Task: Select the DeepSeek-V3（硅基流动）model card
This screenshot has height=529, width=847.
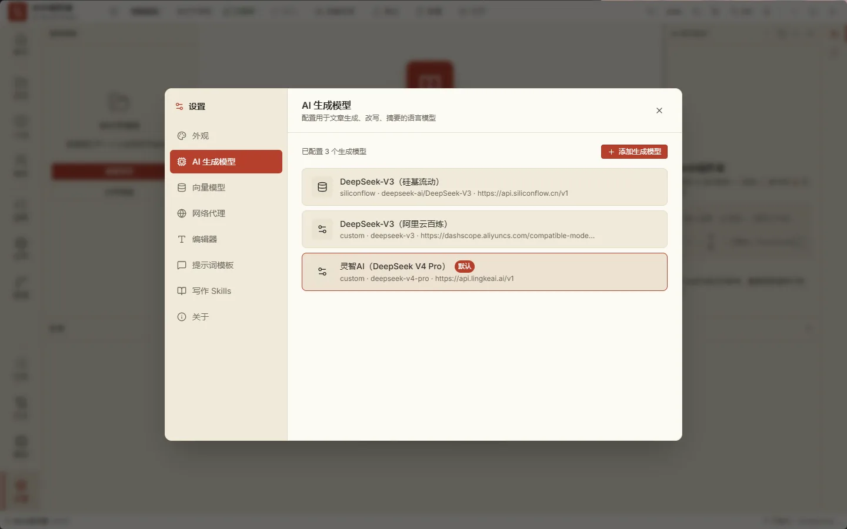Action: [x=485, y=187]
